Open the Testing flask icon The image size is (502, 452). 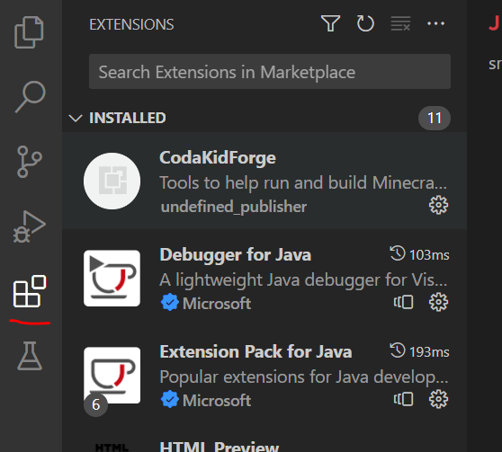coord(30,356)
